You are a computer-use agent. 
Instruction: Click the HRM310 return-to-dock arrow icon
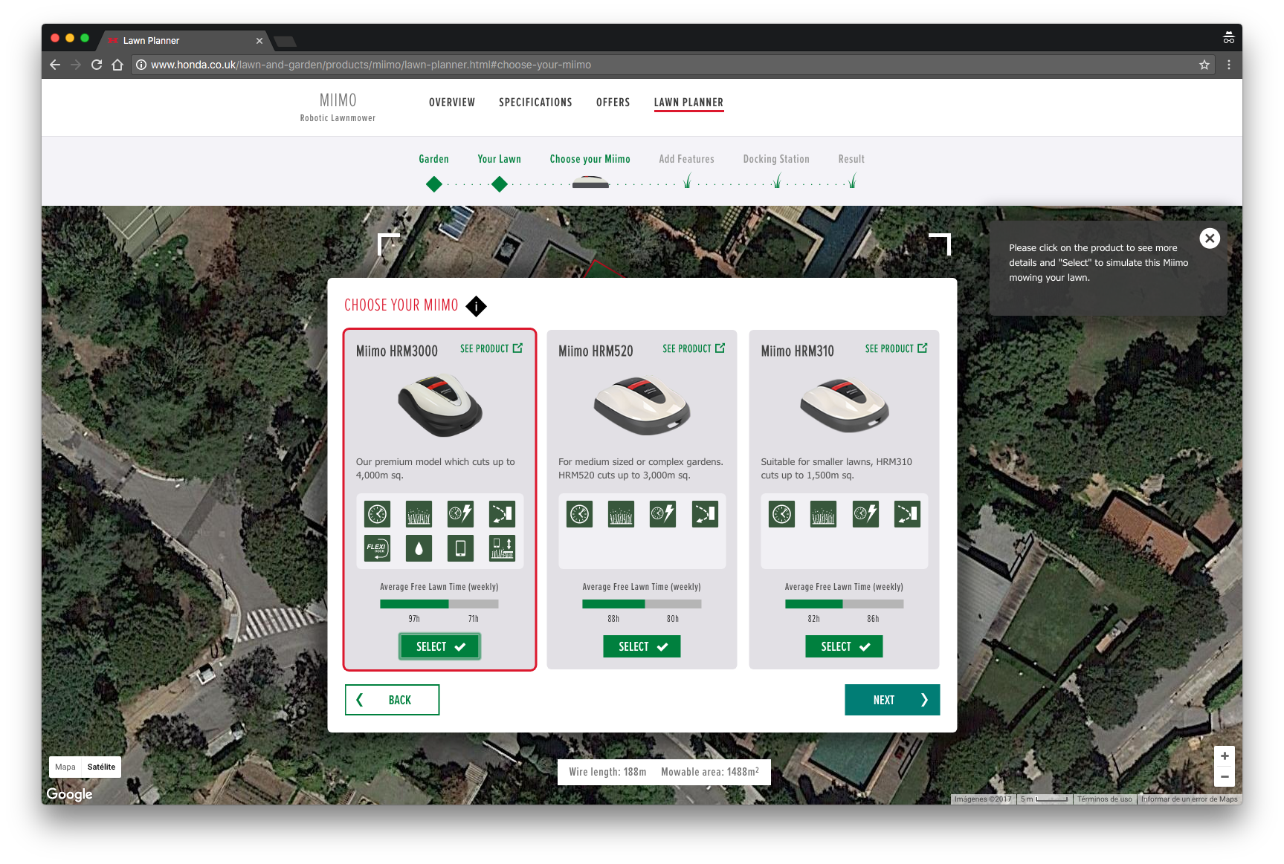click(x=907, y=514)
